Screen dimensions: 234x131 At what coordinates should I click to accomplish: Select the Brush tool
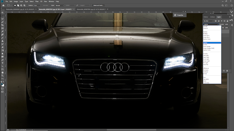tap(2, 38)
